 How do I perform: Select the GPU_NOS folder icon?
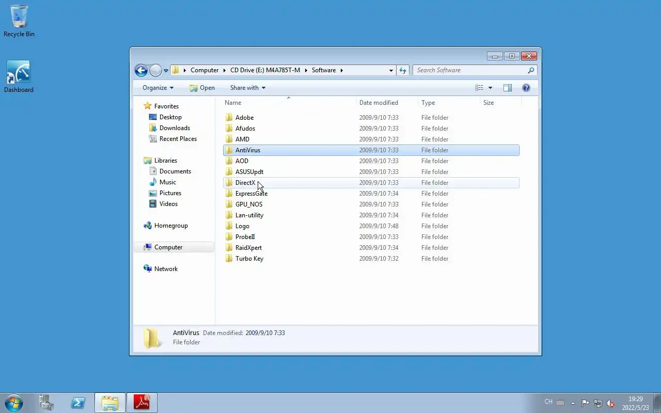(x=229, y=204)
